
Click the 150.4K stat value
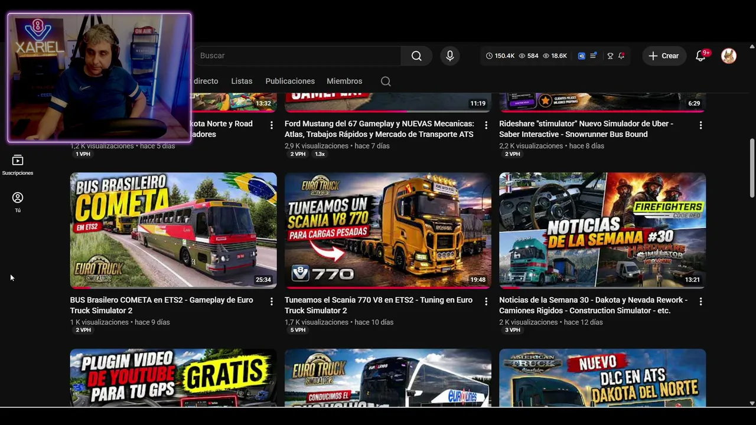(x=504, y=56)
